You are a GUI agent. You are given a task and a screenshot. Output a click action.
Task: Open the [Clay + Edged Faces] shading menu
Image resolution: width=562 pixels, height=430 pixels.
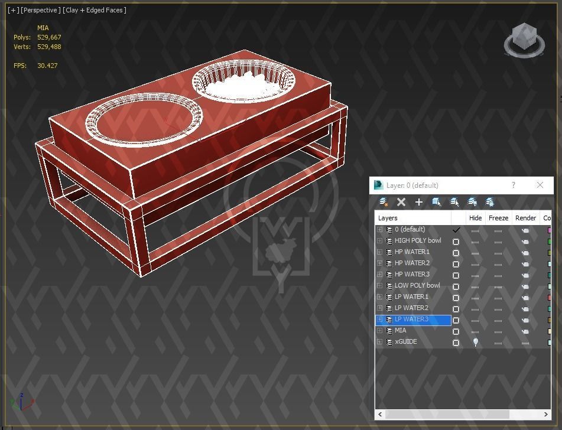[x=95, y=10]
